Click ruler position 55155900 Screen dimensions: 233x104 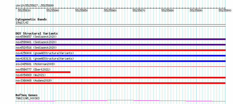point(225,10)
